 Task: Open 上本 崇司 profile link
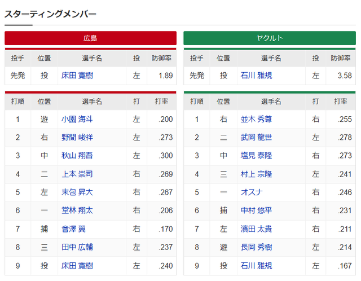coord(77,174)
